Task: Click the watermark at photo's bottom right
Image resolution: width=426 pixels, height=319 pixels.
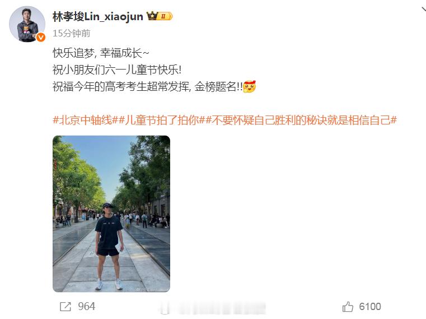Action: (151, 289)
